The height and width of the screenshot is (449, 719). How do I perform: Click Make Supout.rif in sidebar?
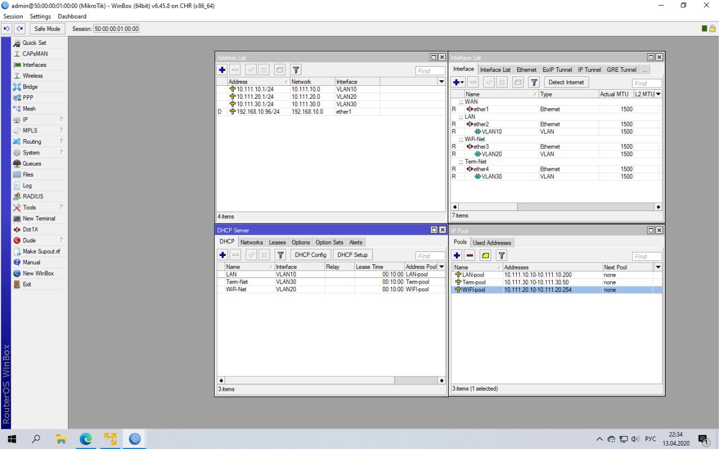pyautogui.click(x=41, y=251)
